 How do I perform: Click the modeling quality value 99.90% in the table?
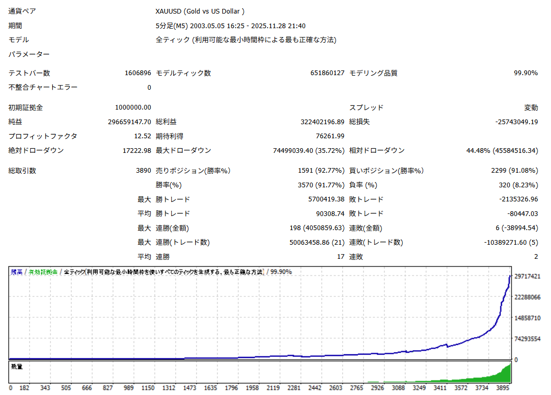point(525,73)
